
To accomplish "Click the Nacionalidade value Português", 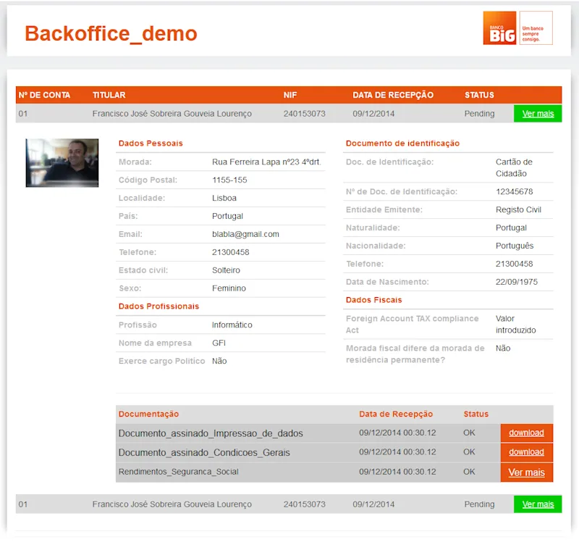I will pos(515,246).
